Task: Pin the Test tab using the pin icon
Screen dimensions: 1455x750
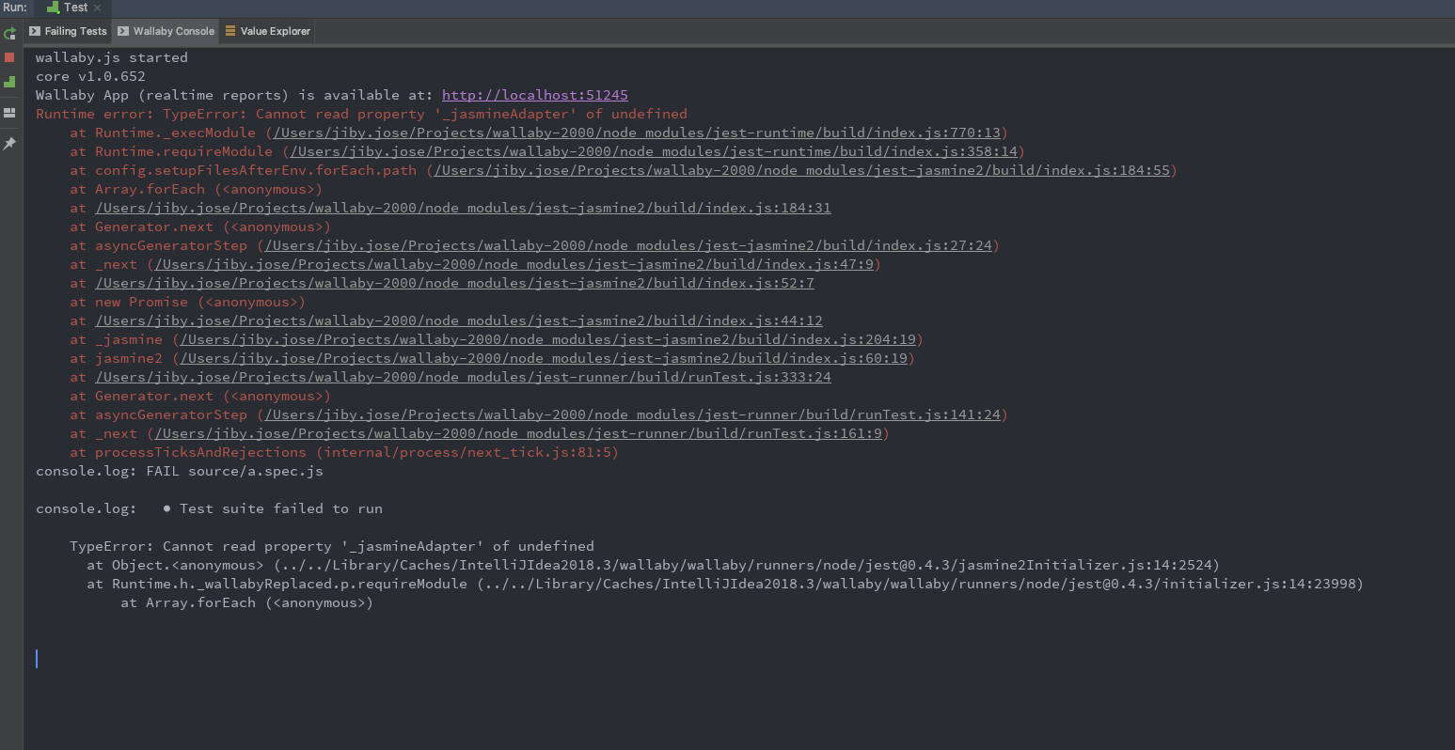Action: [9, 144]
